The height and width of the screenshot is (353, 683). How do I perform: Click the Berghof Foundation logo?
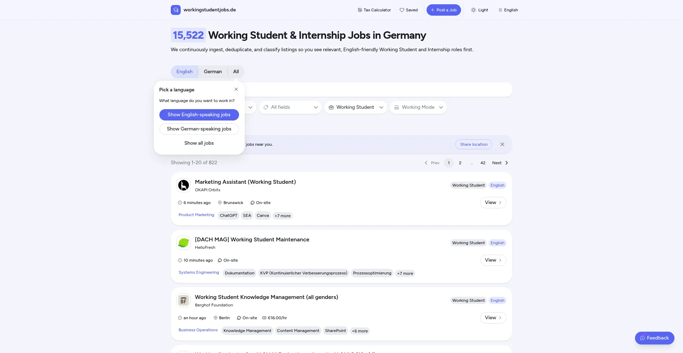click(x=184, y=300)
